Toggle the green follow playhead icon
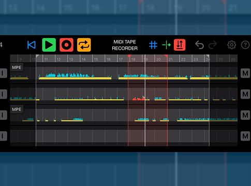Screen dimensions: 251x186 pos(166,45)
